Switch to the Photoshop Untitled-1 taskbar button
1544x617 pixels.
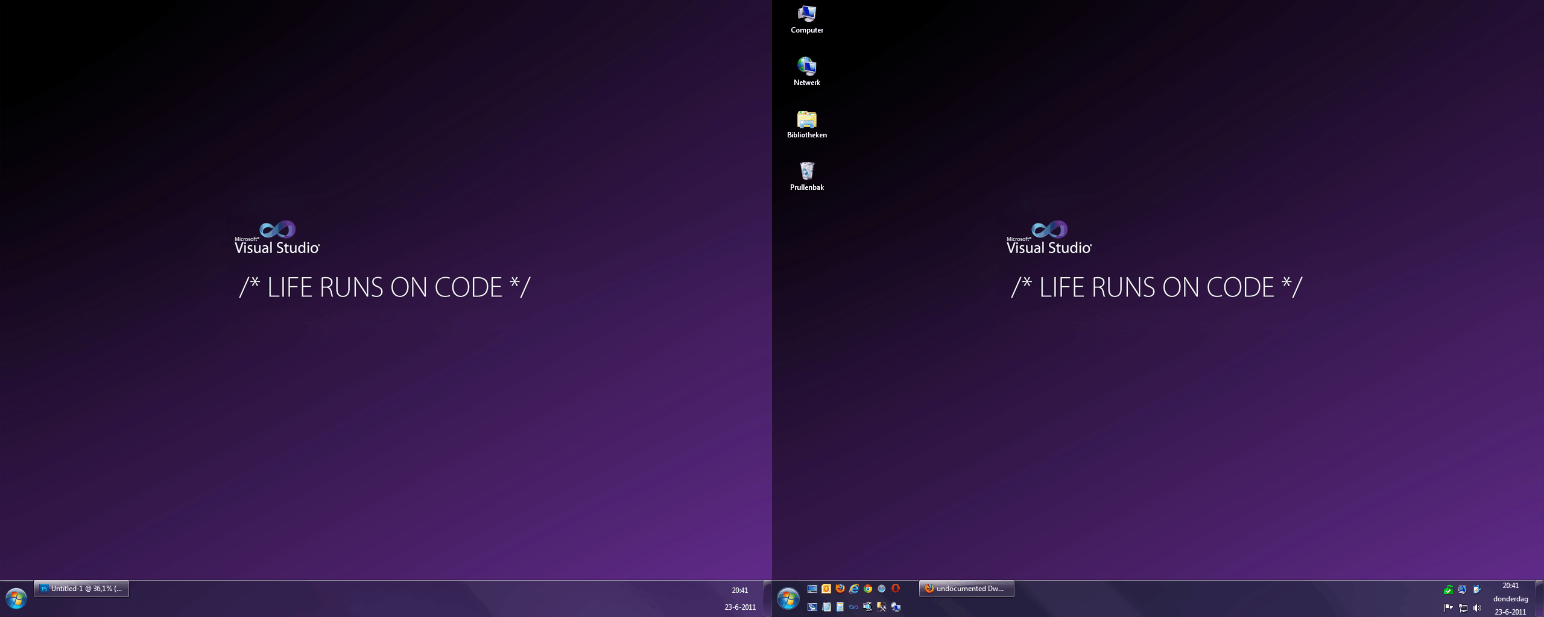click(81, 589)
